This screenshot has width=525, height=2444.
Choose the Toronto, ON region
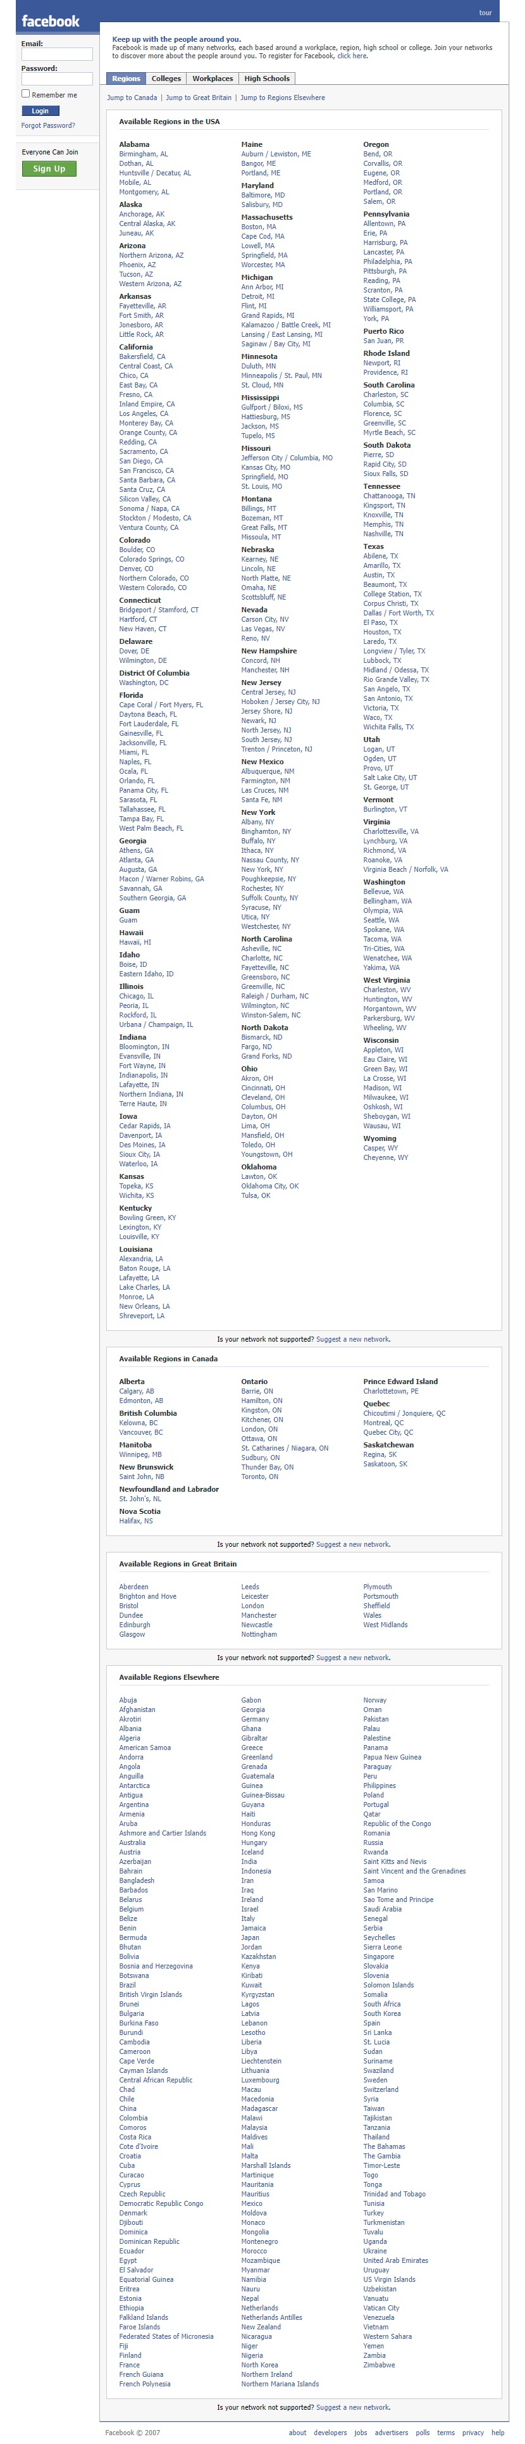261,1477
